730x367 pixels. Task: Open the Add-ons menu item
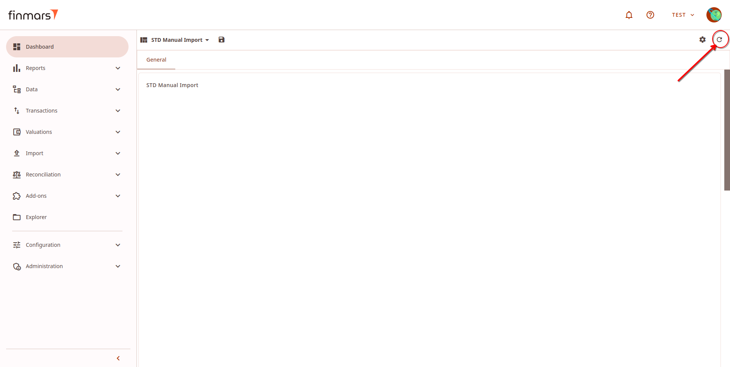pyautogui.click(x=67, y=196)
